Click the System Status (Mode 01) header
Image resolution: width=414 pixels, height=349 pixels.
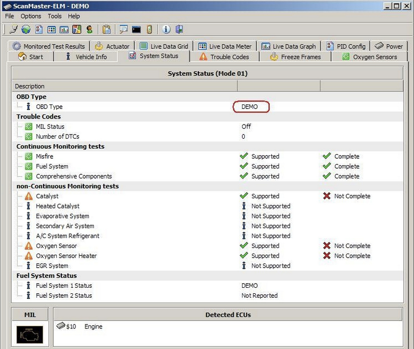click(208, 74)
